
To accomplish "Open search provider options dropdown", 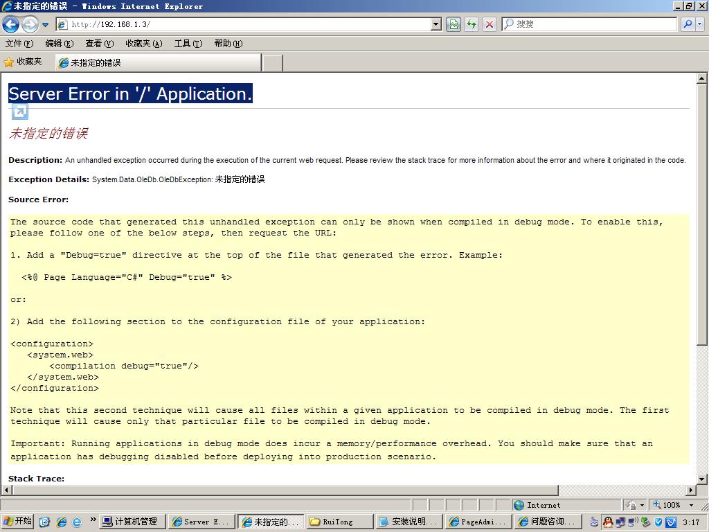I will click(x=699, y=24).
